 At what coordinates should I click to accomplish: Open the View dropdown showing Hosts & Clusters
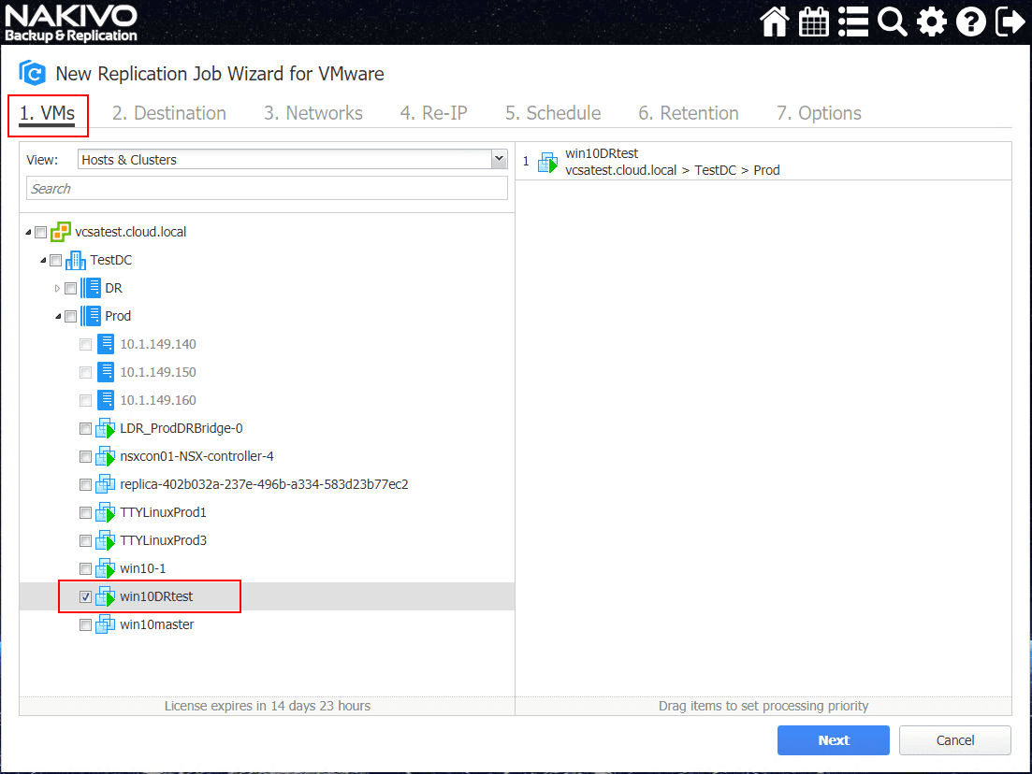coord(498,159)
